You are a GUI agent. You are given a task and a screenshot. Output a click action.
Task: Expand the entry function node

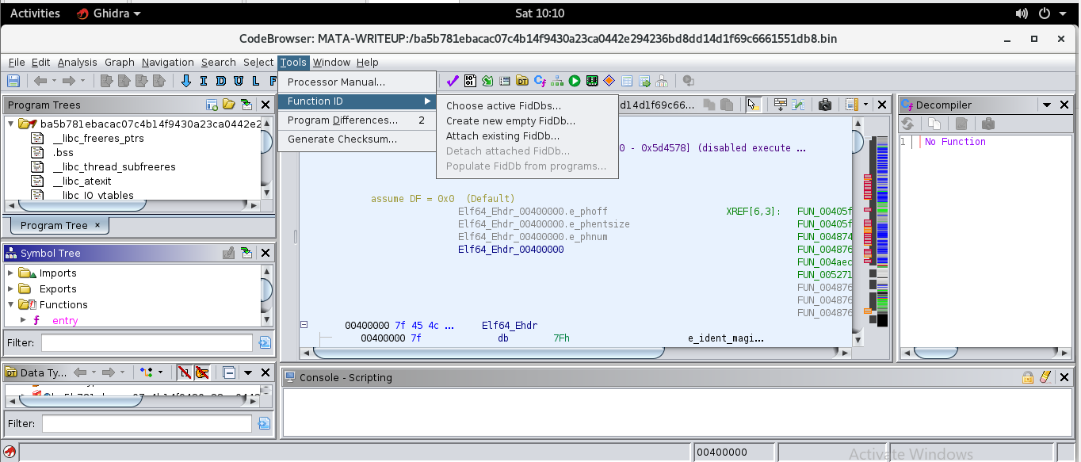pos(24,319)
